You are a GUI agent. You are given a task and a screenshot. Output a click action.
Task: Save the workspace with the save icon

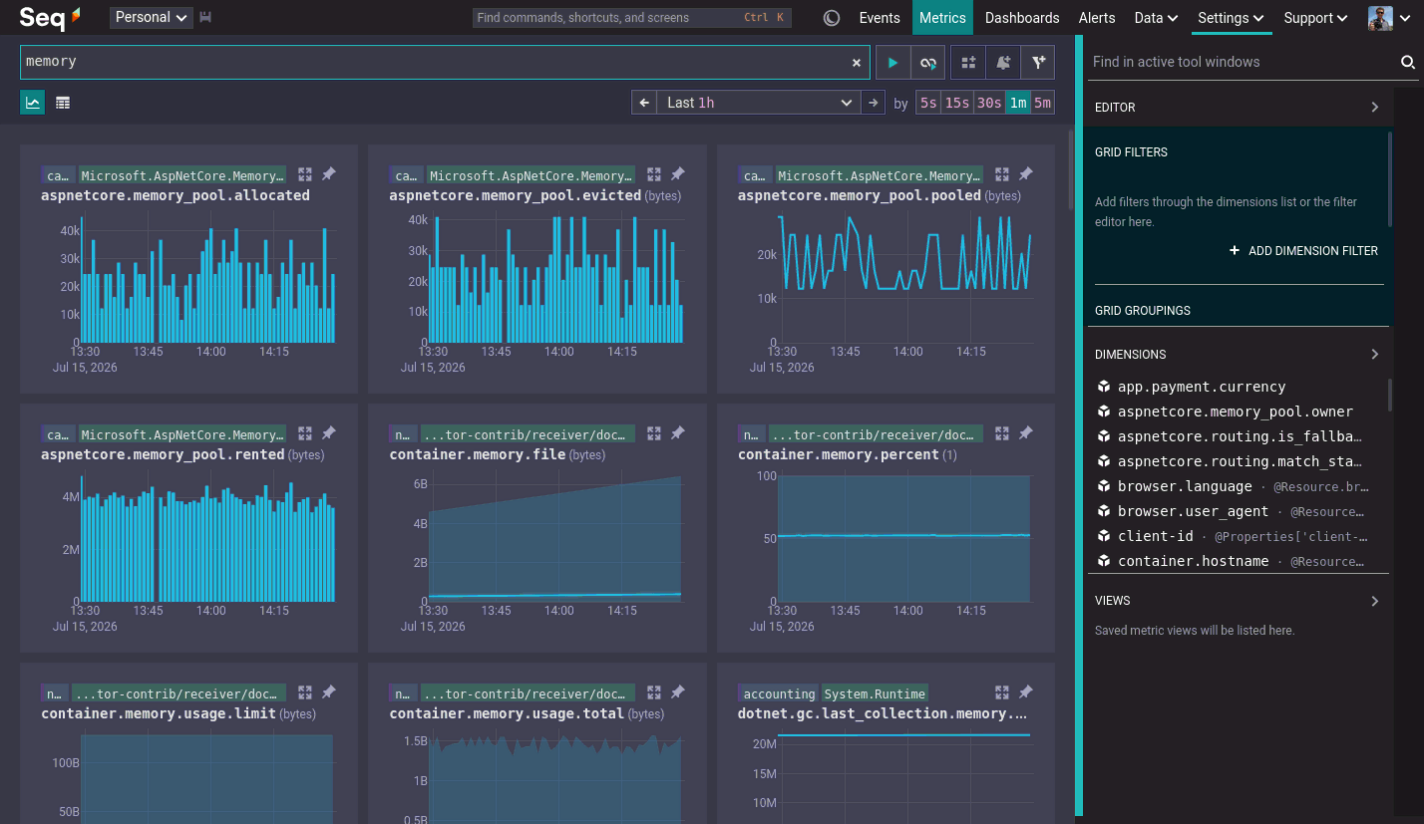click(206, 17)
